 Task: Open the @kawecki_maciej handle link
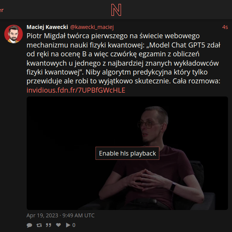pyautogui.click(x=92, y=27)
